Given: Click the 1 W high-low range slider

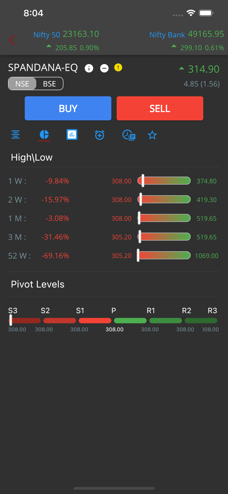Looking at the screenshot, I should pyautogui.click(x=164, y=181).
